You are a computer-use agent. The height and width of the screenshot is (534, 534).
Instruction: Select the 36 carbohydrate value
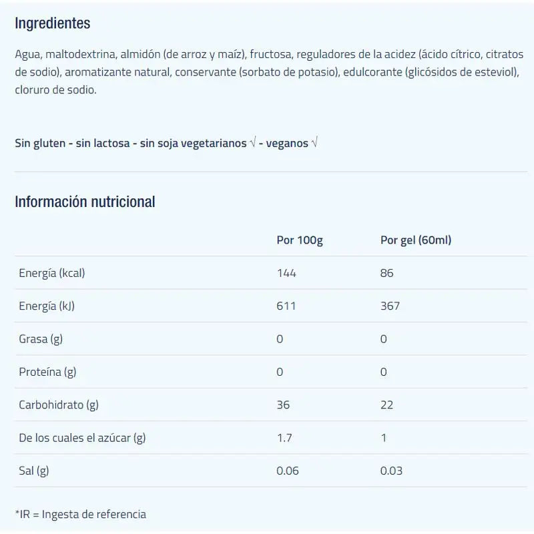coord(283,405)
